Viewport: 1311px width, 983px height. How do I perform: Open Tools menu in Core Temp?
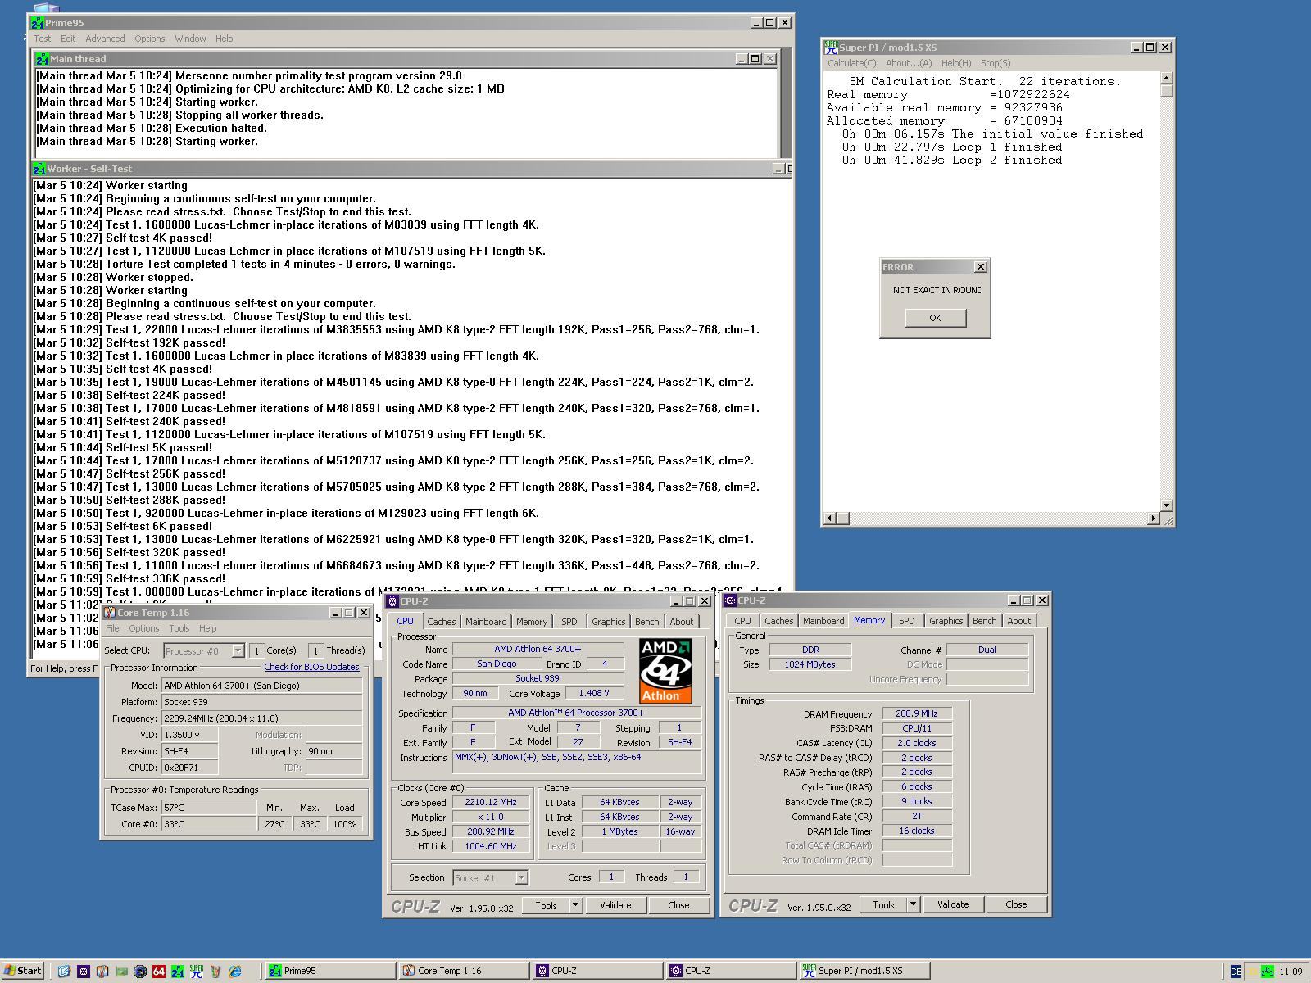(x=179, y=628)
